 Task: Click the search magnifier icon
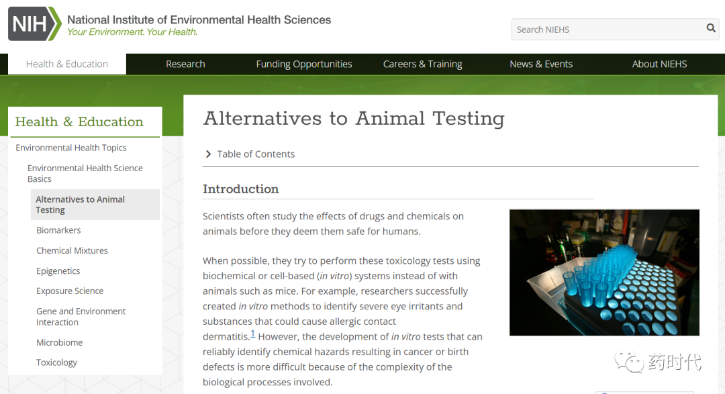click(x=711, y=28)
